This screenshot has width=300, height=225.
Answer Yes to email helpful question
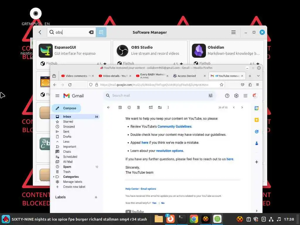154,203
